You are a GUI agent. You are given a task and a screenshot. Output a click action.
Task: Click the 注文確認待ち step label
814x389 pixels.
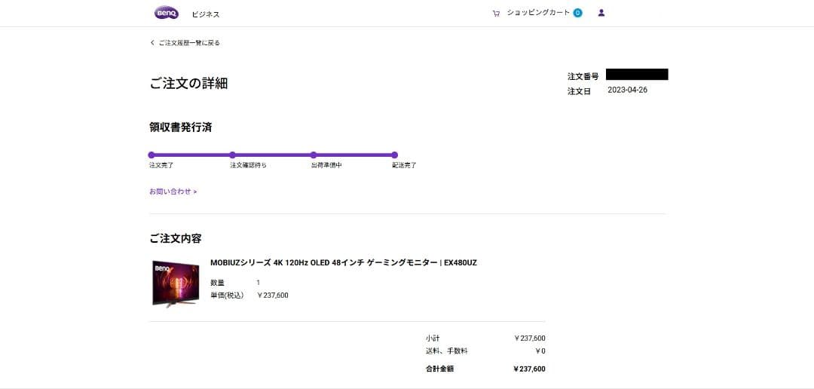pos(249,166)
